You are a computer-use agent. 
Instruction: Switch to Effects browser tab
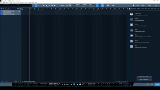138,9
